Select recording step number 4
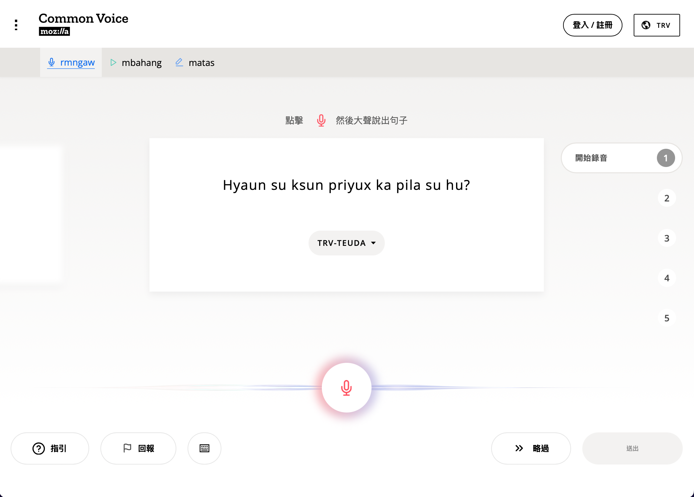This screenshot has width=694, height=497. [x=666, y=278]
